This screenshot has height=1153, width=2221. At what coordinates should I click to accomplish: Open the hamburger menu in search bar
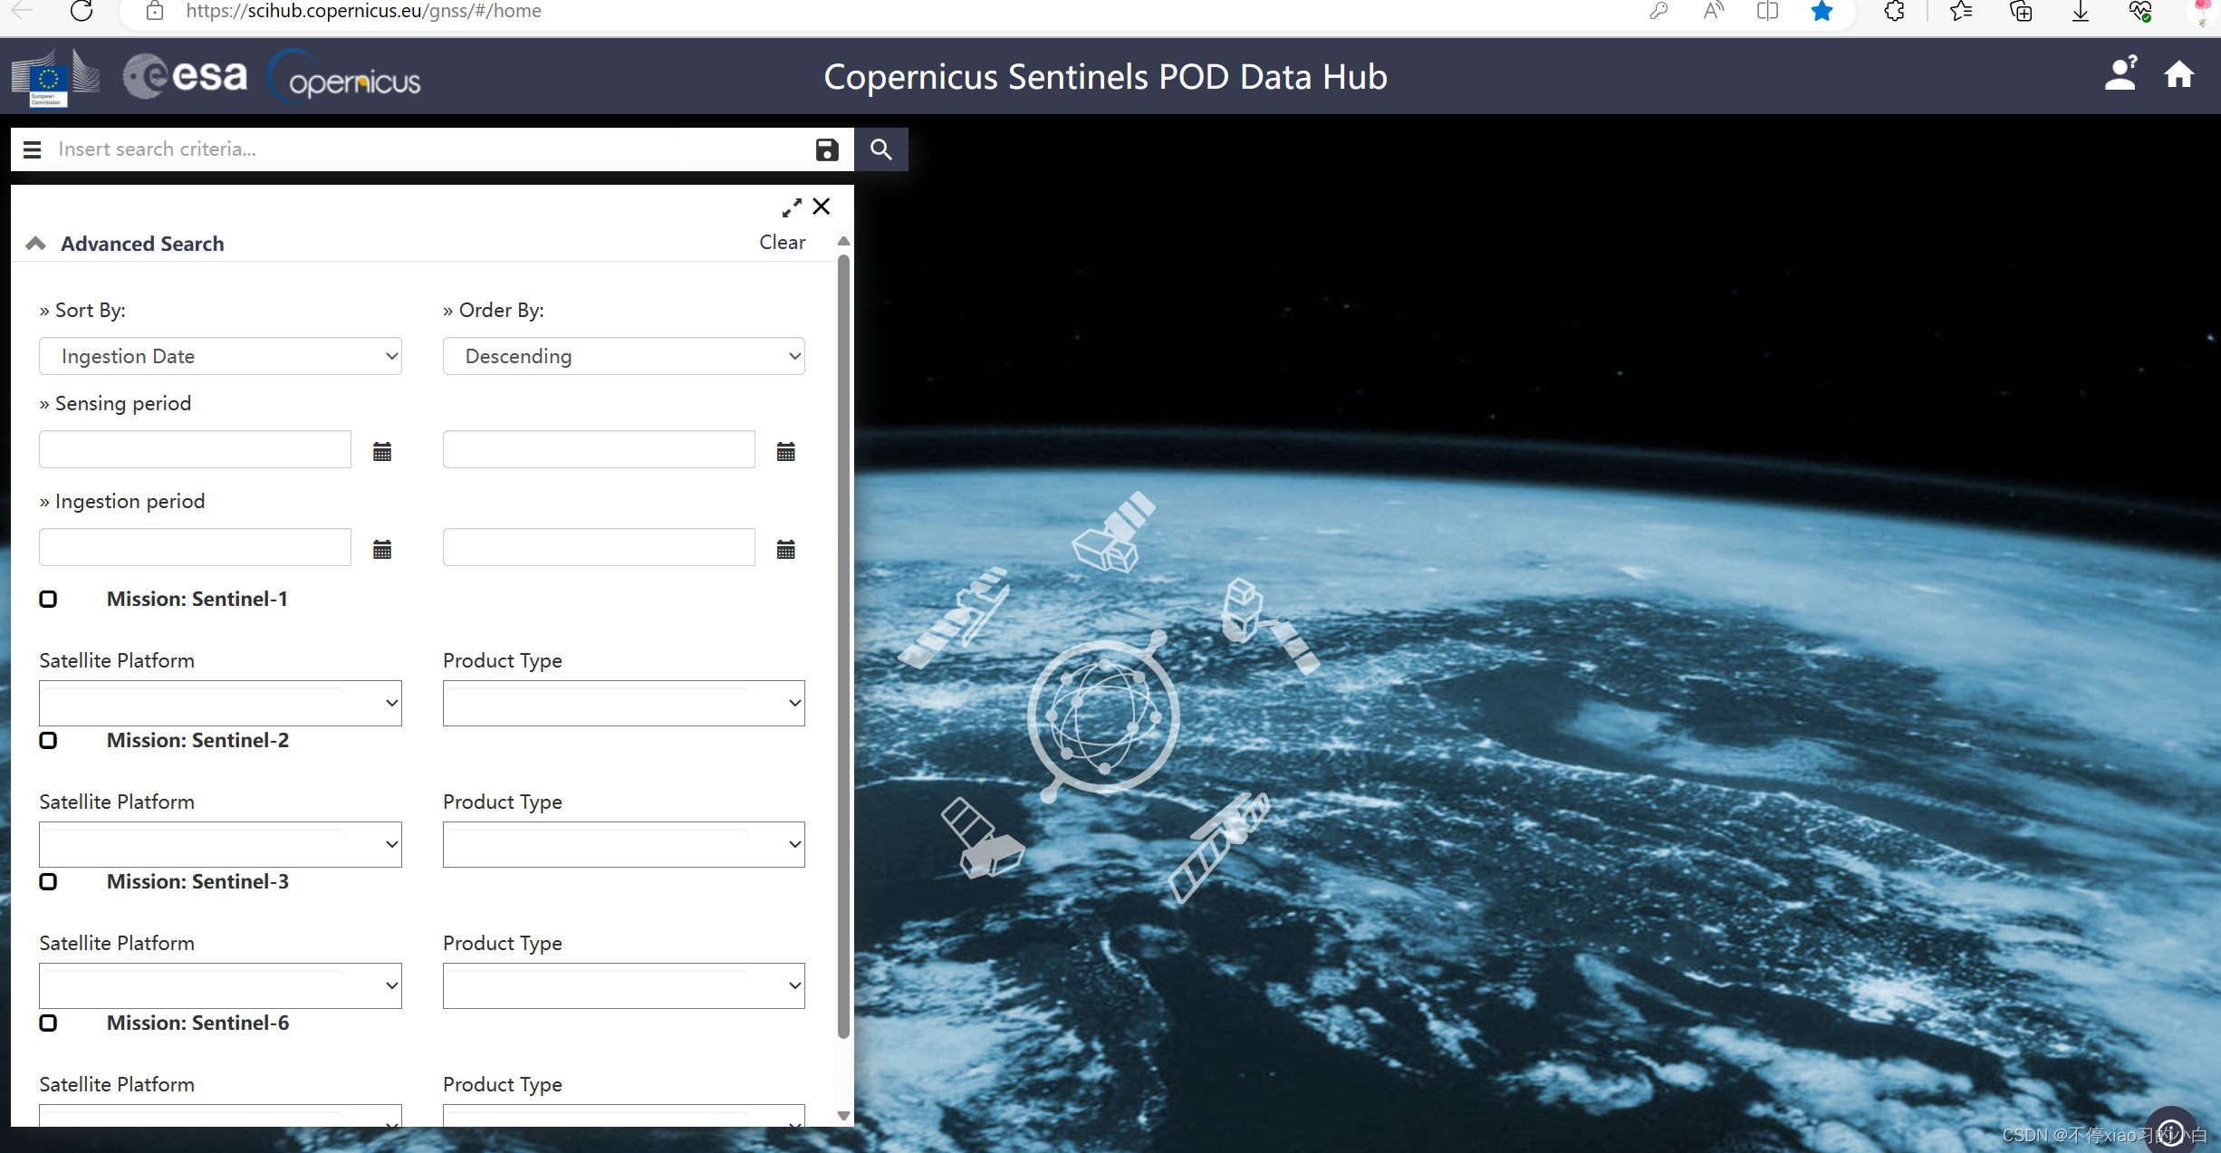click(33, 149)
